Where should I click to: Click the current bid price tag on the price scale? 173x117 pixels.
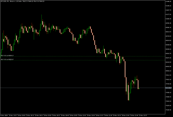169,88
